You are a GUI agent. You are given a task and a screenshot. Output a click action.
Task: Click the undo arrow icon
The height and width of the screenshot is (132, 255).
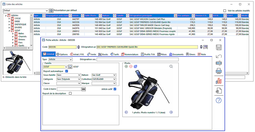(x=219, y=55)
